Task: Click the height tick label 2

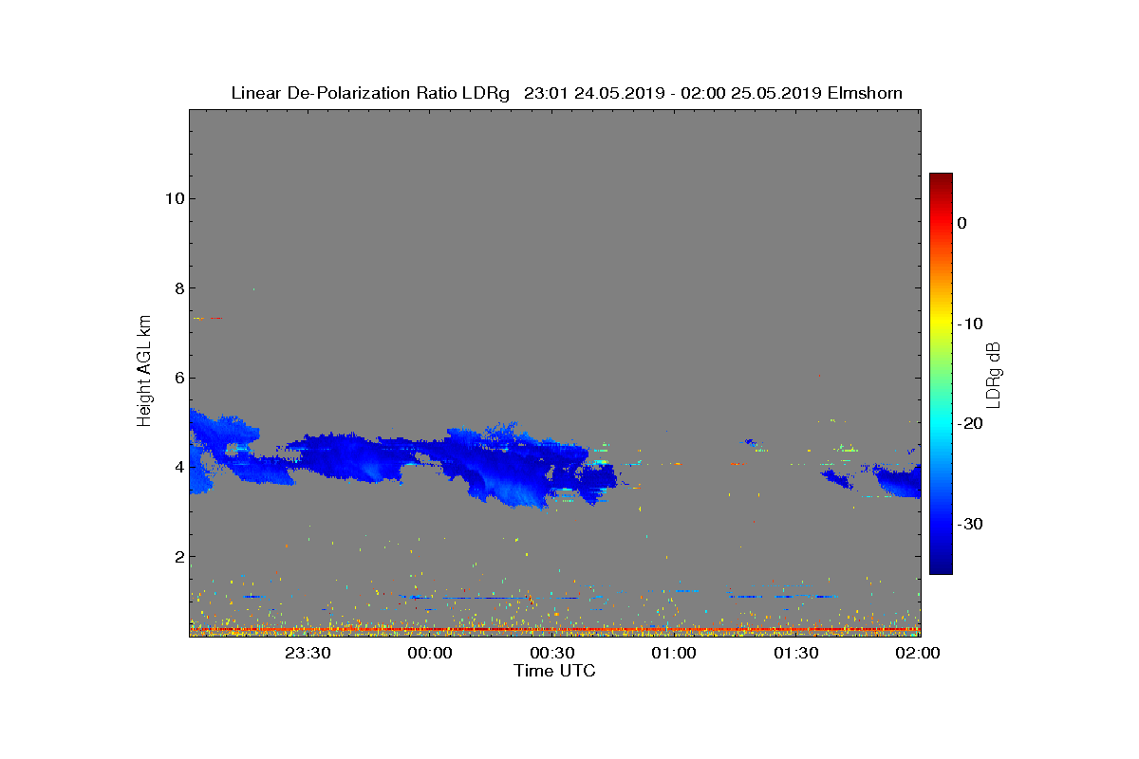Action: tap(178, 557)
